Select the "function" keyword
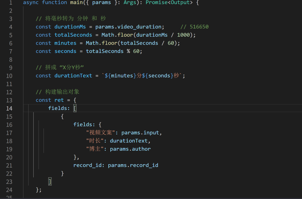The width and height of the screenshot is (302, 199). coord(54,3)
